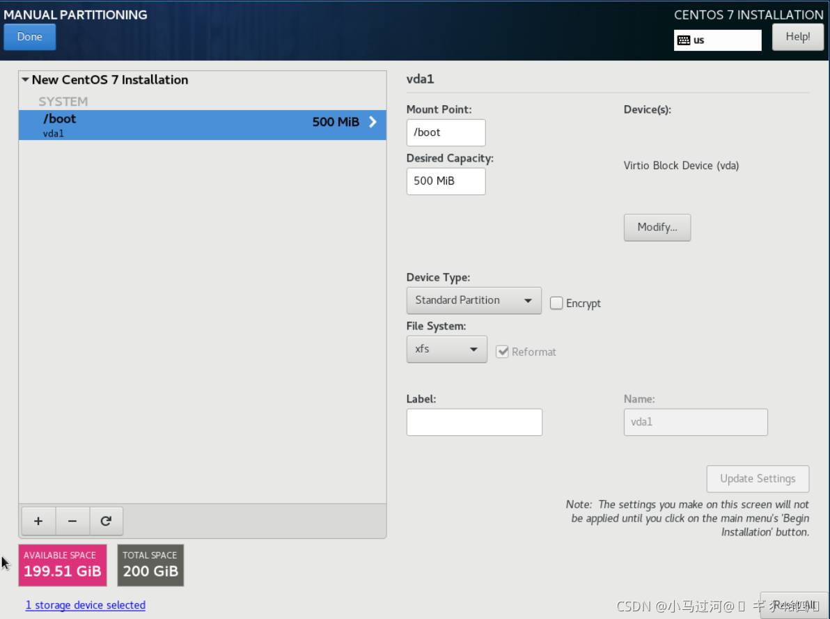Click the Modify... device button
The height and width of the screenshot is (619, 830).
657,228
